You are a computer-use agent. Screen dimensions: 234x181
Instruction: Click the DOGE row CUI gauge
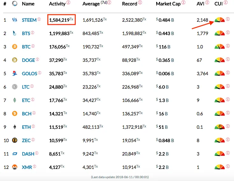[220, 60]
